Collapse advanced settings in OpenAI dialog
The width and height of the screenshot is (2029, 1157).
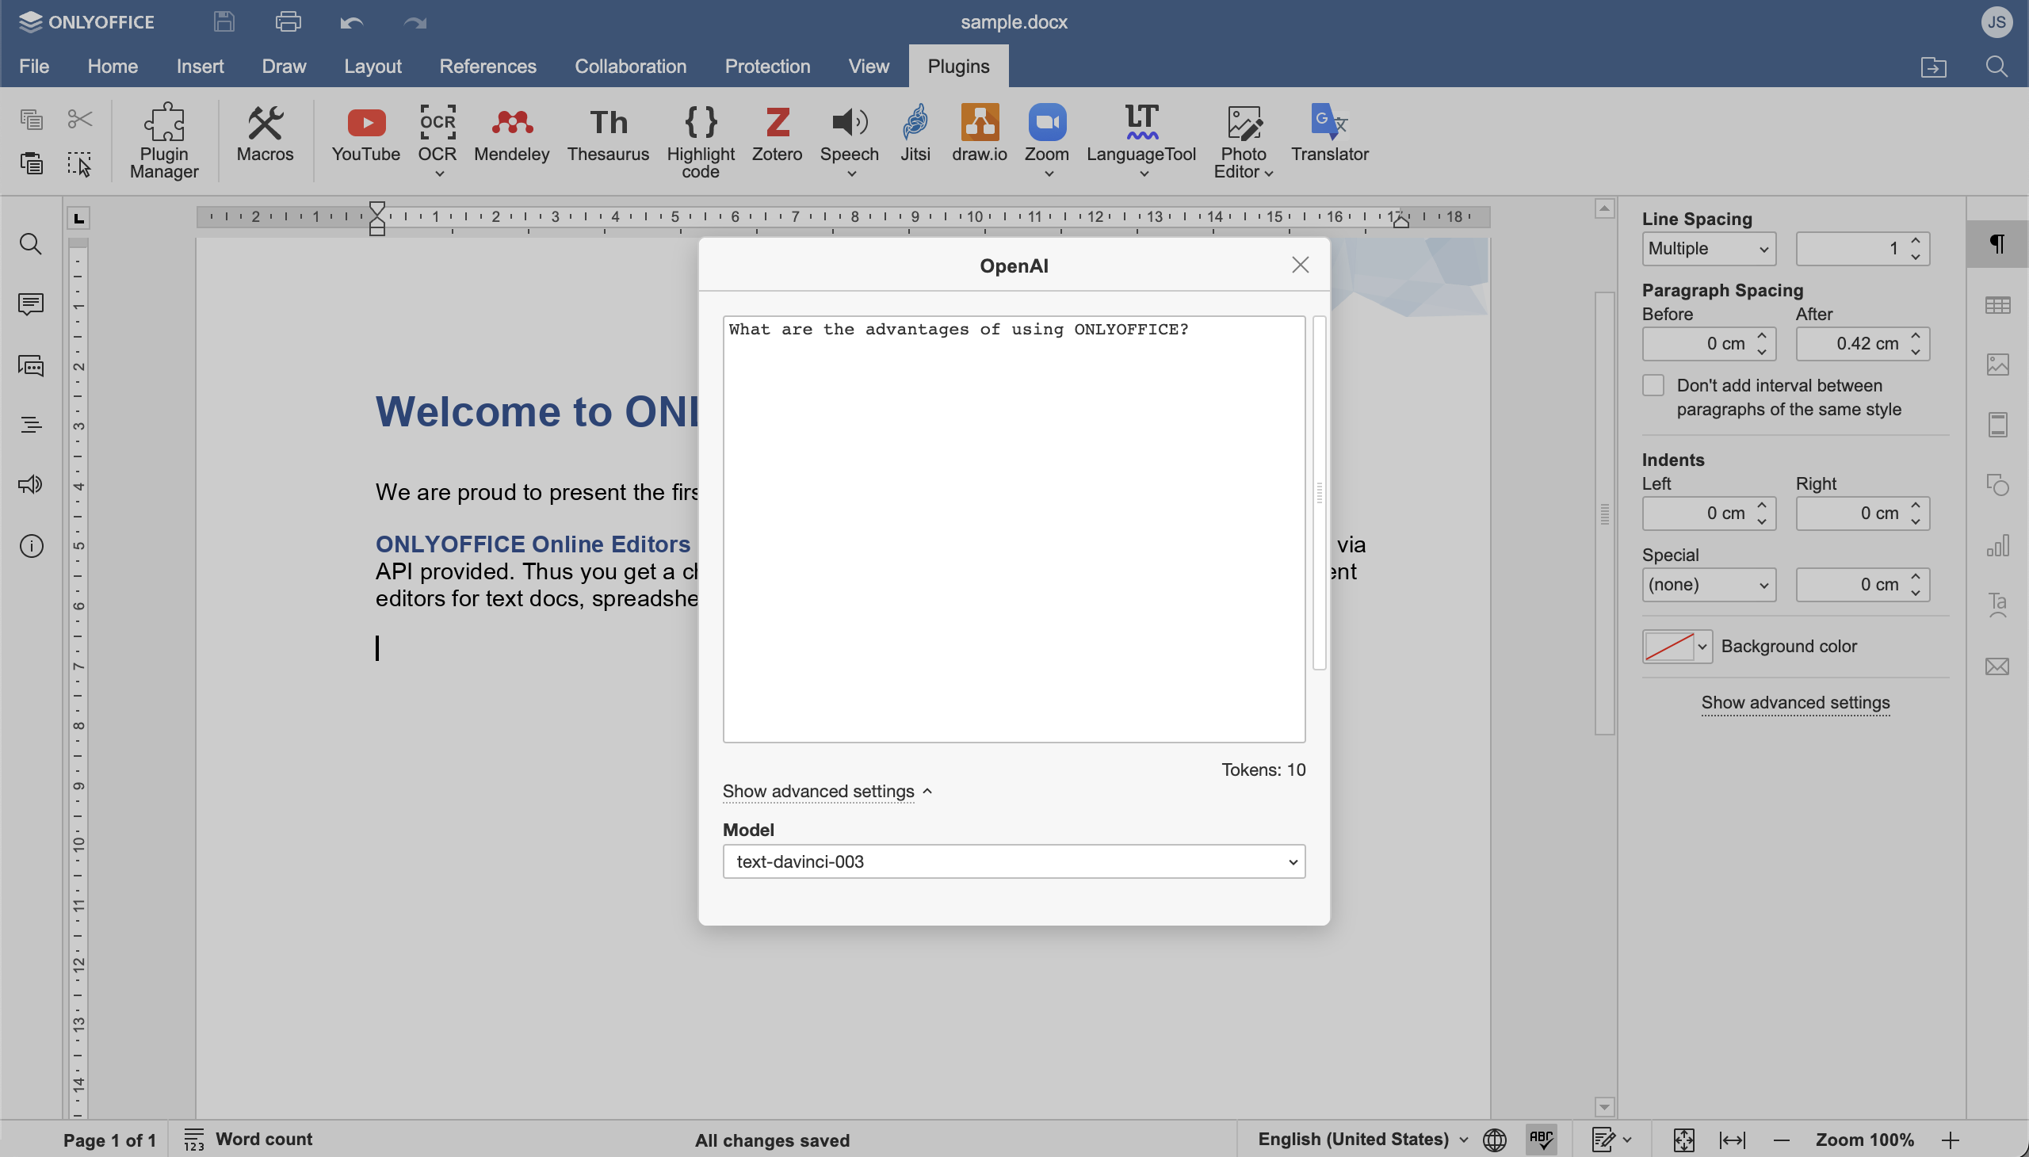click(x=827, y=792)
